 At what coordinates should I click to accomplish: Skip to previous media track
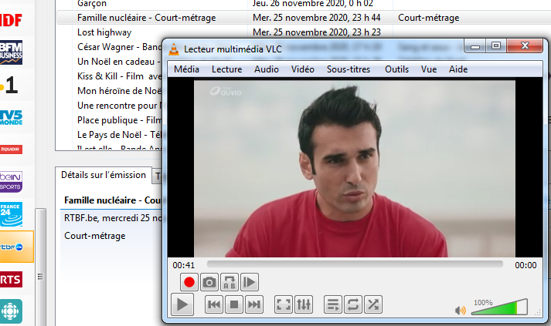click(x=214, y=305)
